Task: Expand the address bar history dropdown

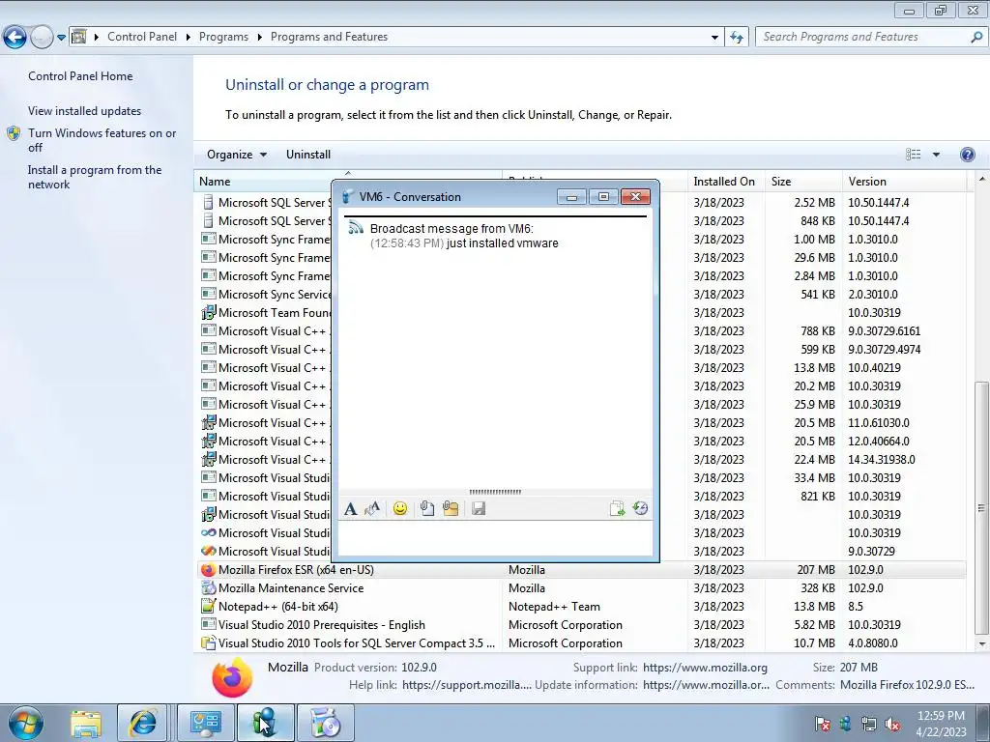Action: pos(714,38)
